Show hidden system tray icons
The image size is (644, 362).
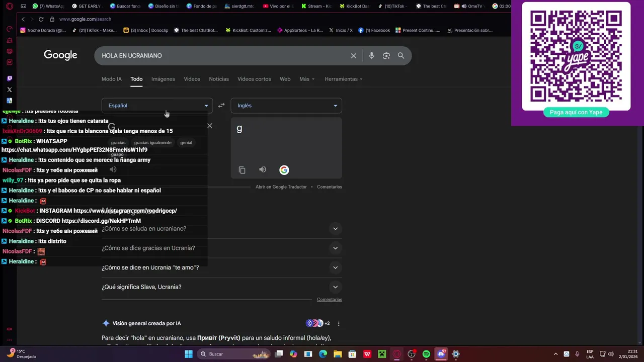[x=555, y=354]
